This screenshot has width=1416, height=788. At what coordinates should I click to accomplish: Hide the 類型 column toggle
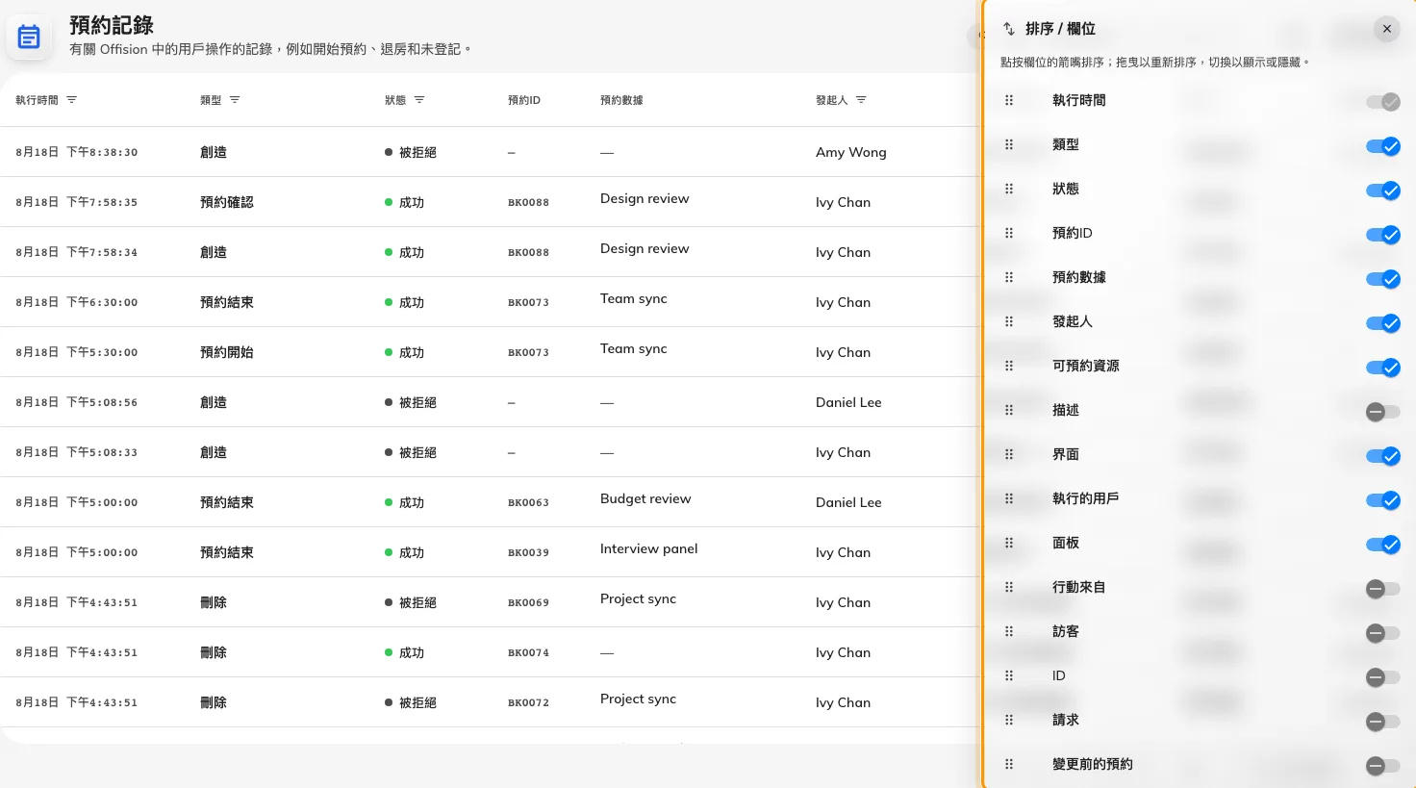click(x=1383, y=146)
